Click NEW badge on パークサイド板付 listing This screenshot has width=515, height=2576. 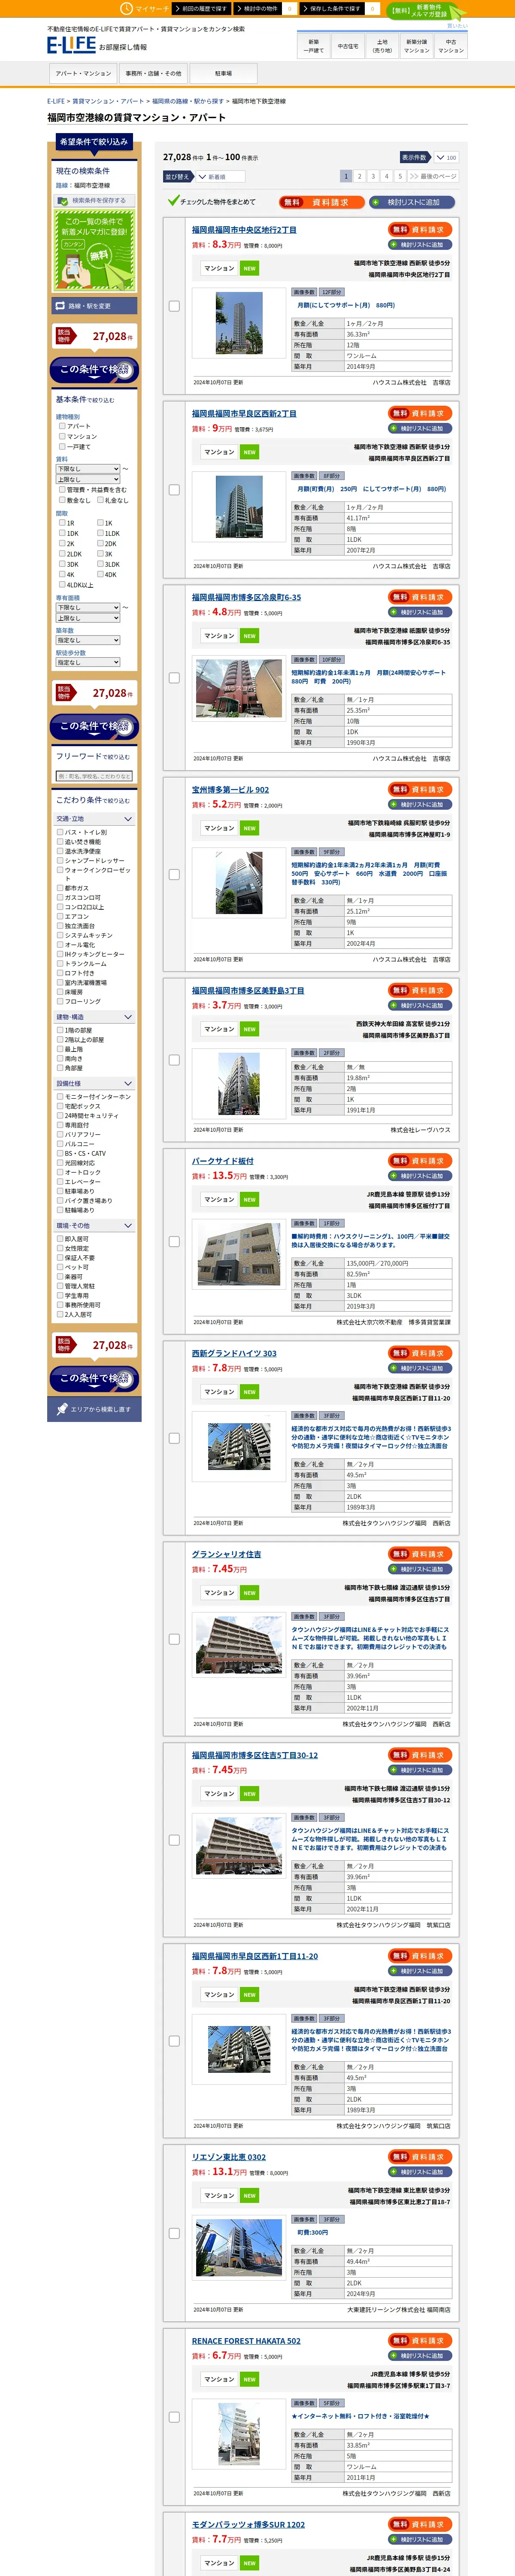pos(249,1199)
